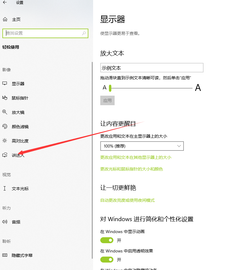Click the back arrow icon
The width and height of the screenshot is (231, 270).
pyautogui.click(x=5, y=3)
